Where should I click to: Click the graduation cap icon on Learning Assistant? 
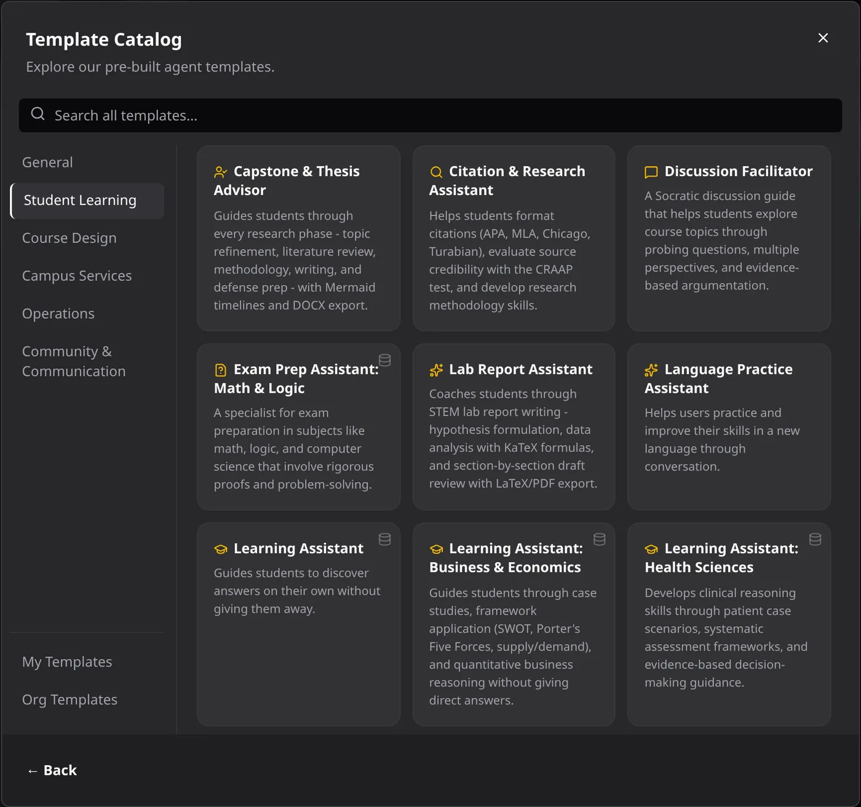[x=221, y=549]
